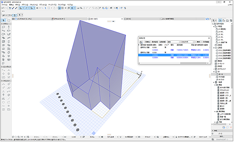This screenshot has width=234, height=142.
Task: Select the Shell tool
Action: point(9,34)
